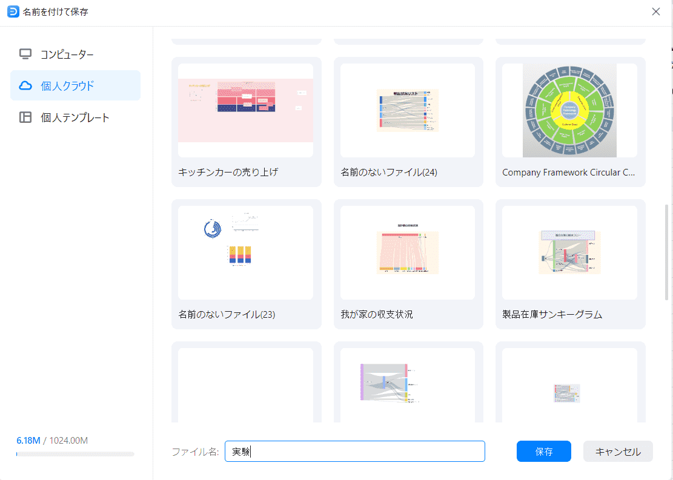The height and width of the screenshot is (480, 673).
Task: Choose 我が家の収支状況 file thumbnail
Action: [x=408, y=252]
